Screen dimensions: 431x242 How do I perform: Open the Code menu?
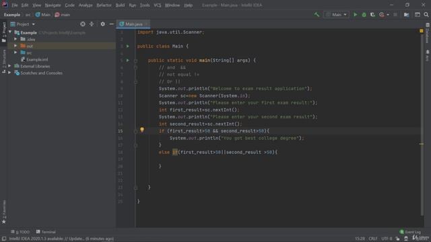coord(69,5)
